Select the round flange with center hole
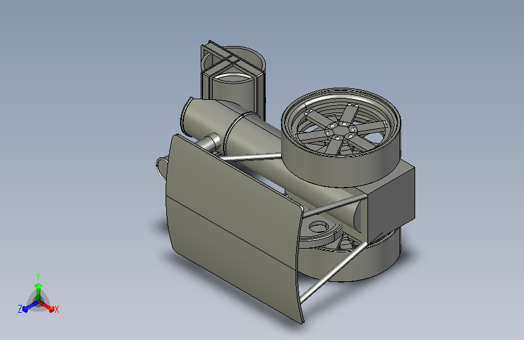The width and height of the screenshot is (524, 340). (319, 230)
